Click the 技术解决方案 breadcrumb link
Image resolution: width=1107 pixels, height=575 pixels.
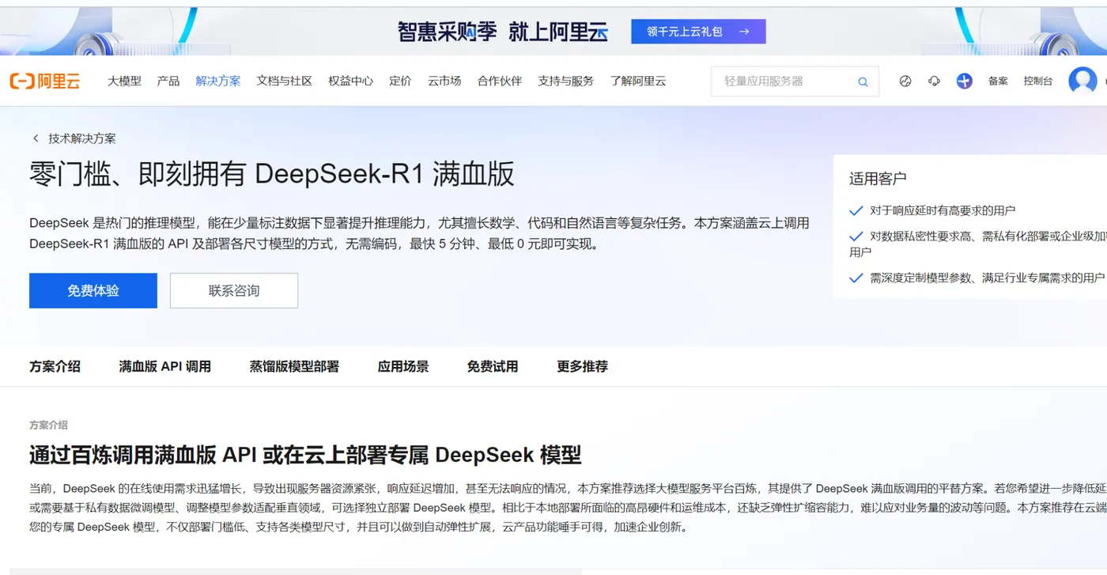pos(82,138)
